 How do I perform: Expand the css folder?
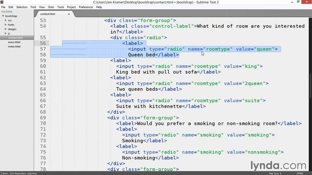point(5,20)
